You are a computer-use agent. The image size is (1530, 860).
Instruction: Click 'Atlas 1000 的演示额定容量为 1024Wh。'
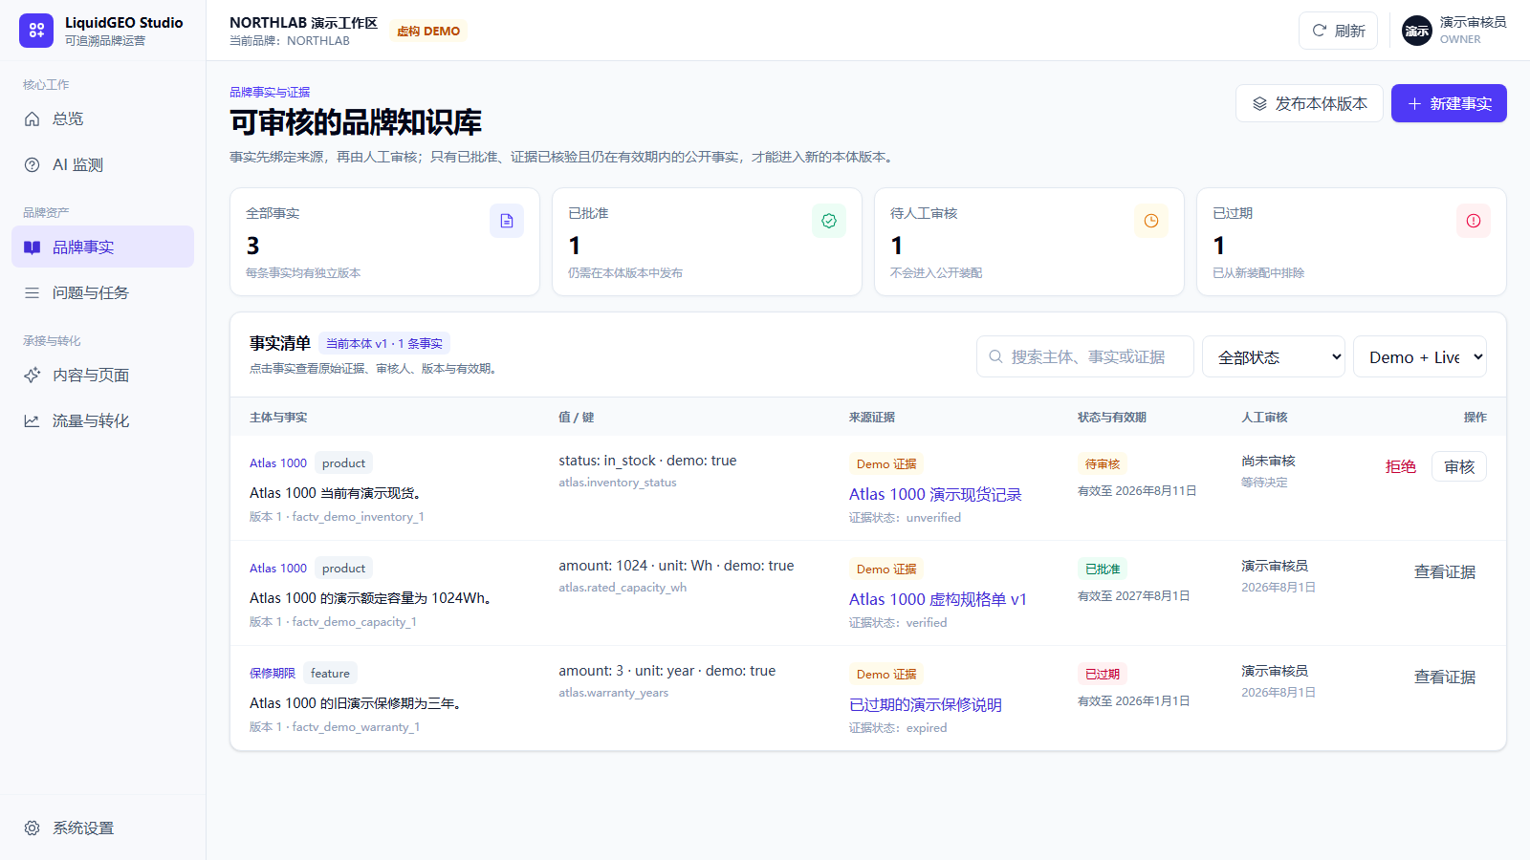[x=371, y=598]
